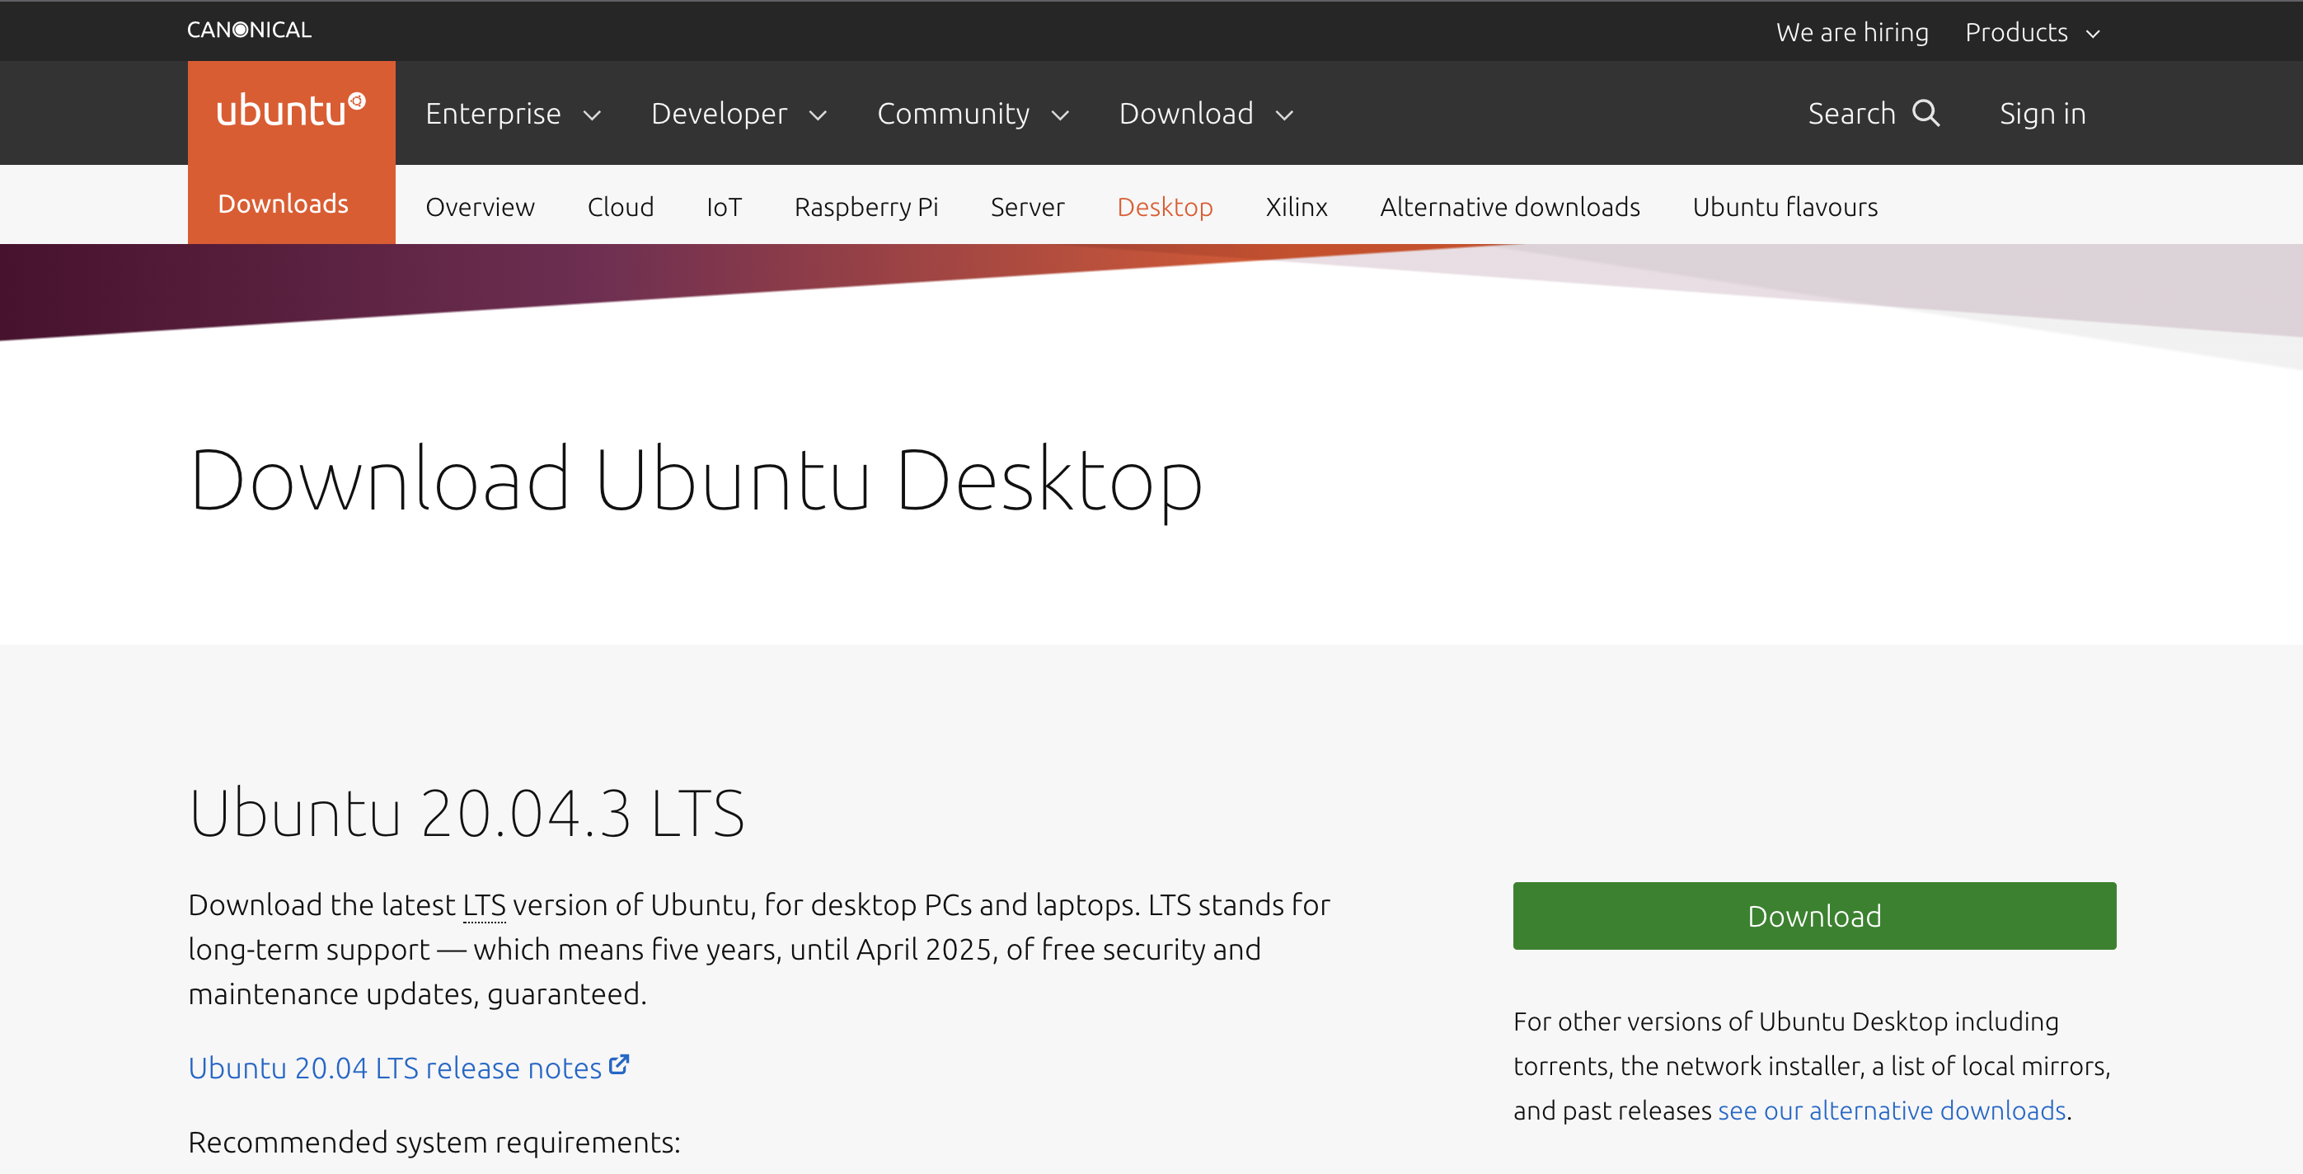Click the Ubuntu logo in the navigation
The height and width of the screenshot is (1174, 2303).
point(291,110)
